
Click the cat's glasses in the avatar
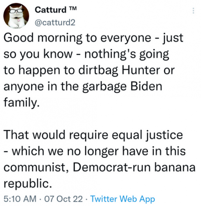click(16, 11)
